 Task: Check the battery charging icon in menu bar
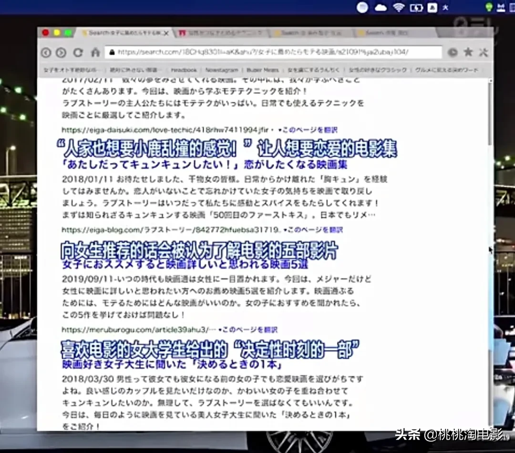(x=416, y=8)
